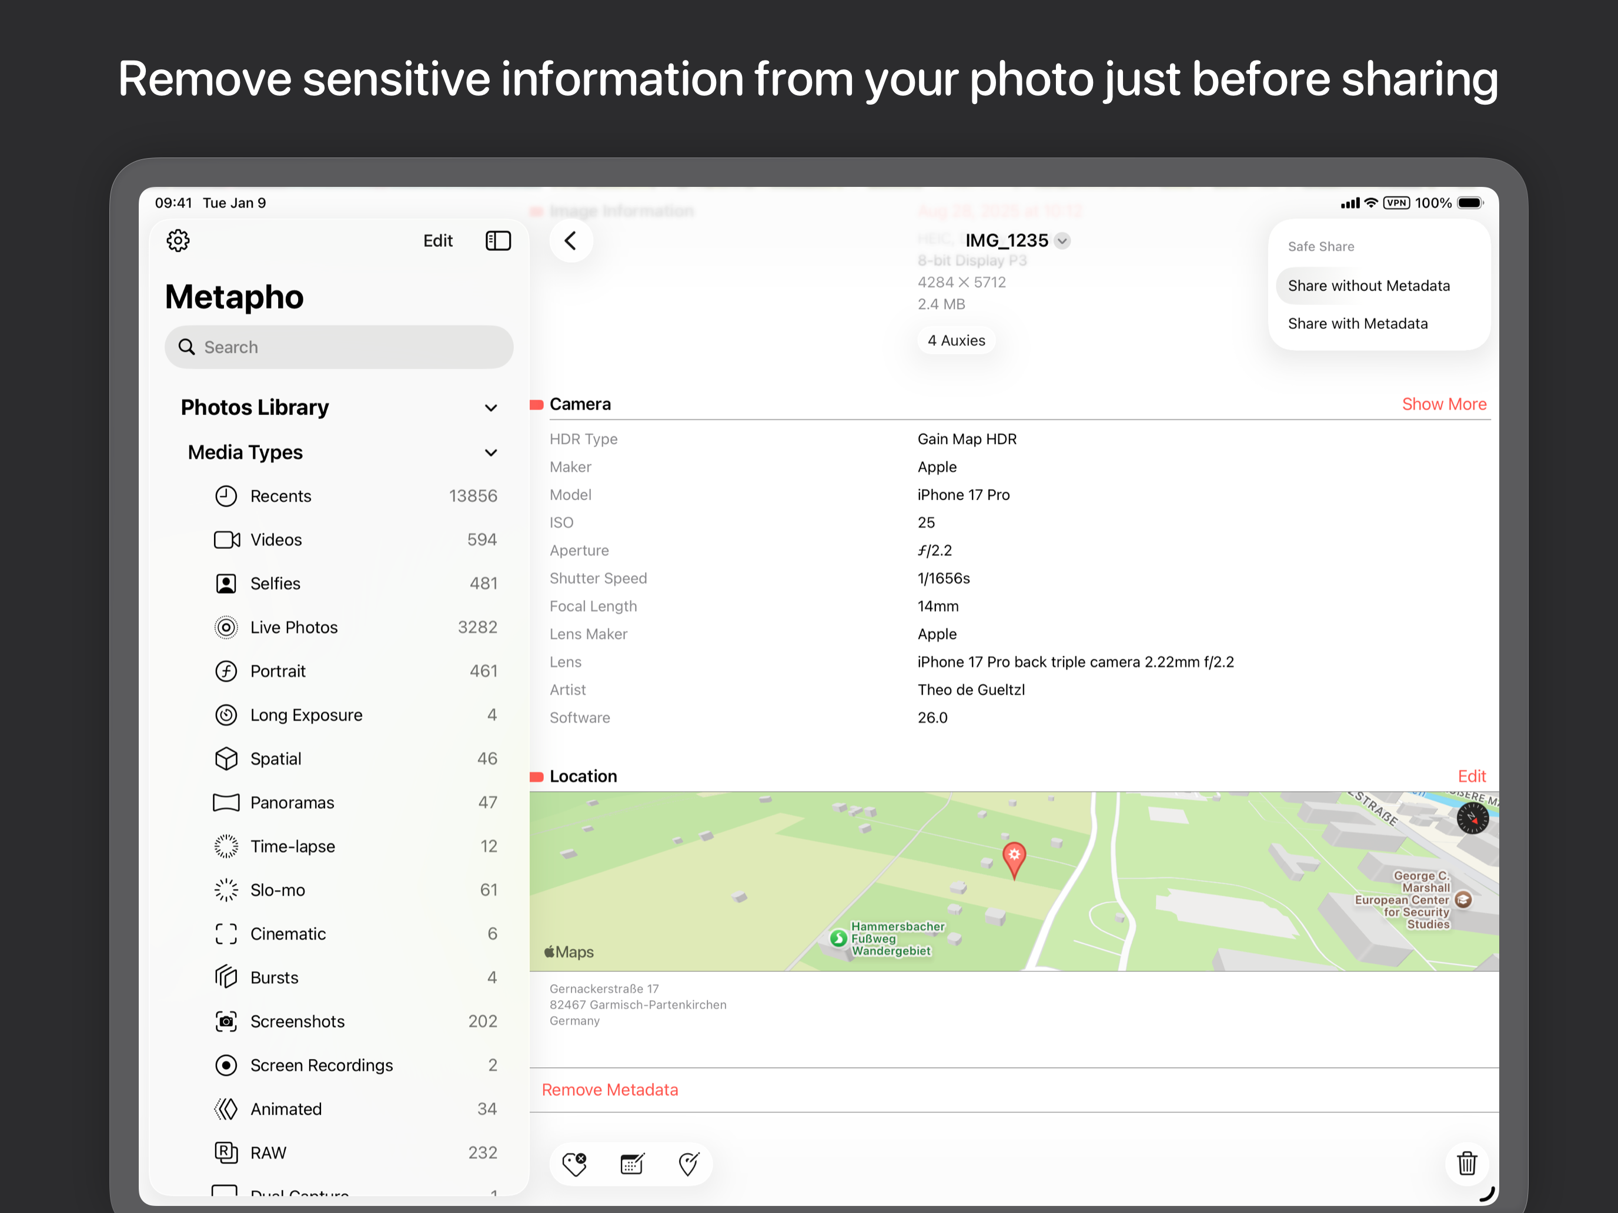Click the Wi-Fi icon in status bar
1618x1213 pixels.
pyautogui.click(x=1372, y=203)
